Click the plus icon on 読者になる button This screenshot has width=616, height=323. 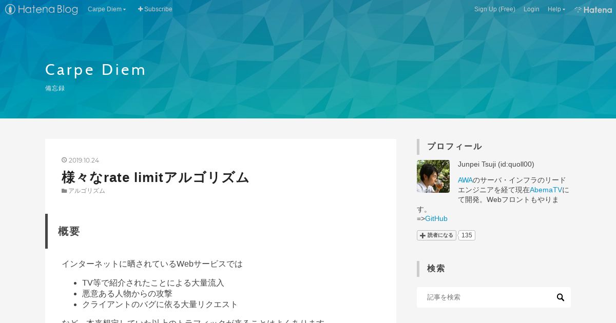(x=423, y=235)
